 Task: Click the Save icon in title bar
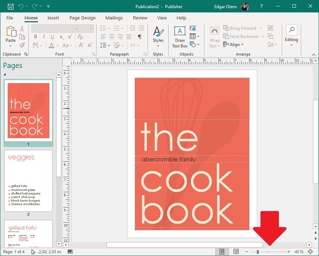click(x=11, y=6)
